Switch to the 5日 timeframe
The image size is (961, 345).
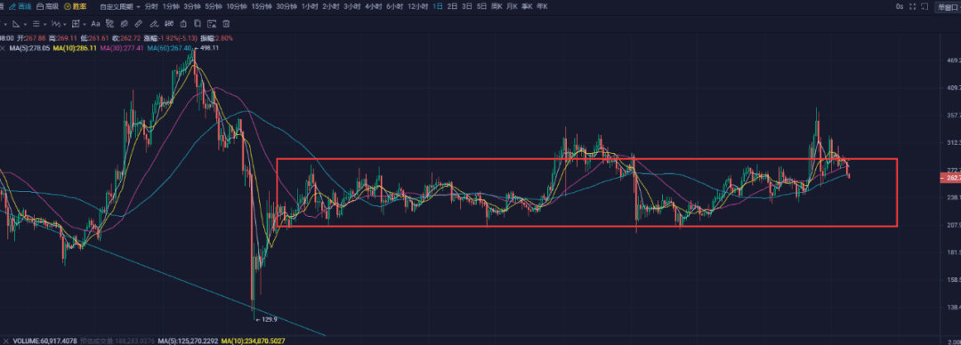pos(481,6)
